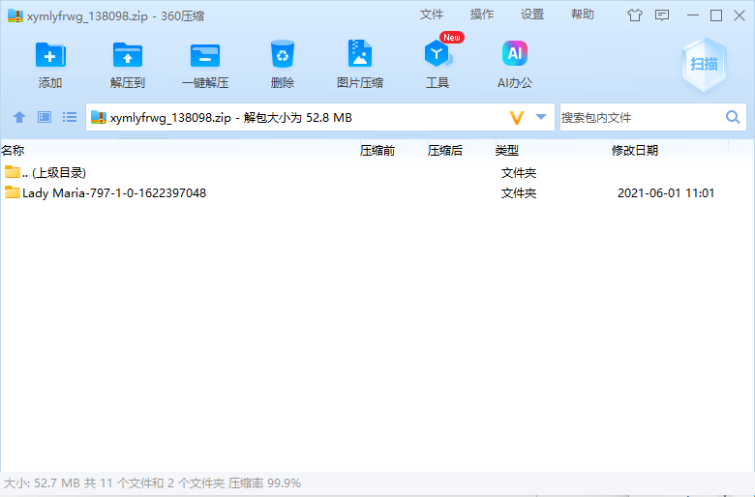Open the 文件 menu
This screenshot has width=755, height=497.
pyautogui.click(x=431, y=15)
